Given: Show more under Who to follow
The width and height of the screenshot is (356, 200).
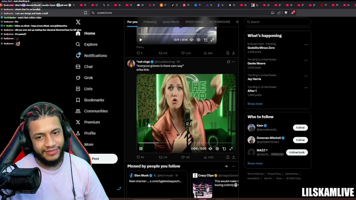Looking at the screenshot, I should pyautogui.click(x=255, y=163).
